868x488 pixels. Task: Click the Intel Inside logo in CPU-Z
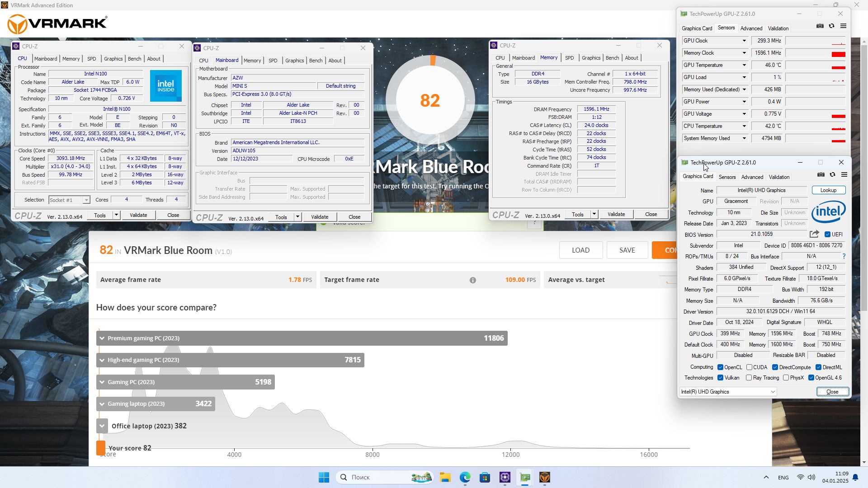[166, 86]
